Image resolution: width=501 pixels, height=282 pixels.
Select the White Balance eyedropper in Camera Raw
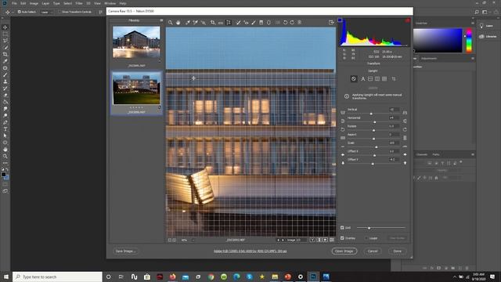point(188,23)
